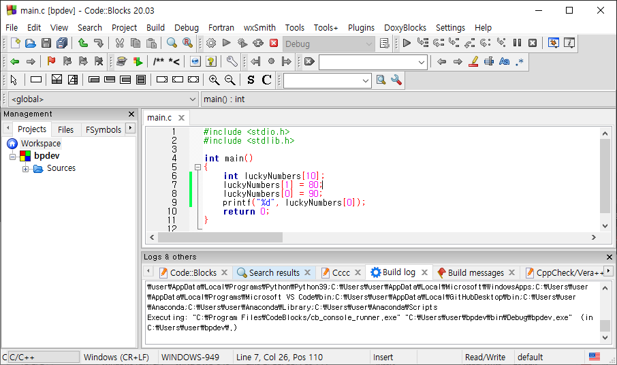Click the C/C++ status bar language field

(44, 357)
